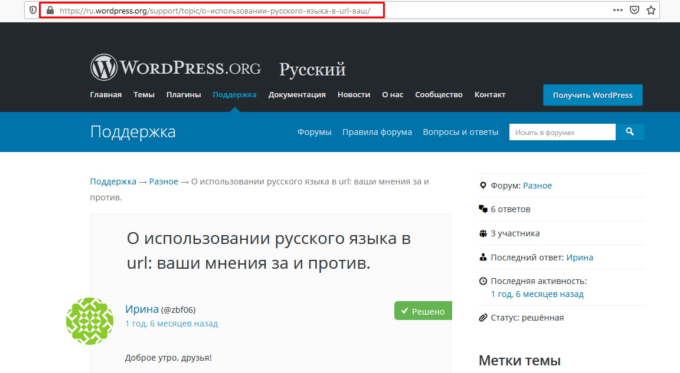Click in the Искать в форумах field
This screenshot has height=373, width=680.
(x=562, y=132)
